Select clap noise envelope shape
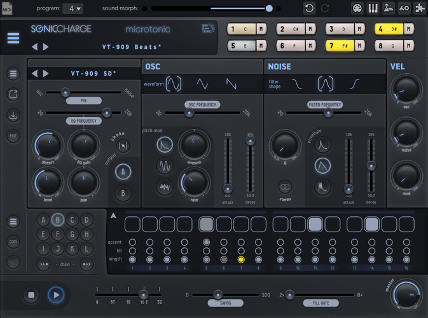The width and height of the screenshot is (428, 318). 322,187
